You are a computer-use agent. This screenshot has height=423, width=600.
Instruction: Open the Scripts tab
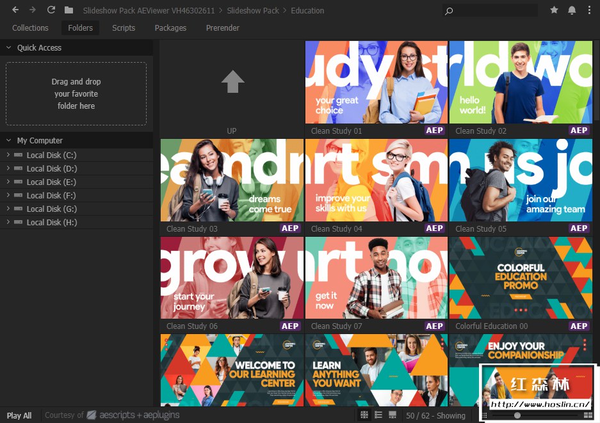[123, 28]
